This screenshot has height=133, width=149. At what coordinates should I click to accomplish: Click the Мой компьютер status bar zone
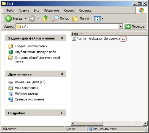(103, 129)
